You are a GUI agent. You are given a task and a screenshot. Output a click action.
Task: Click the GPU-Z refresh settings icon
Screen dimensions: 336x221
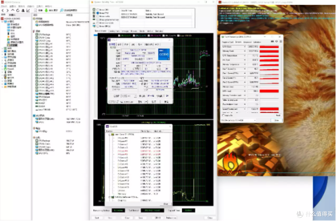point(277,42)
